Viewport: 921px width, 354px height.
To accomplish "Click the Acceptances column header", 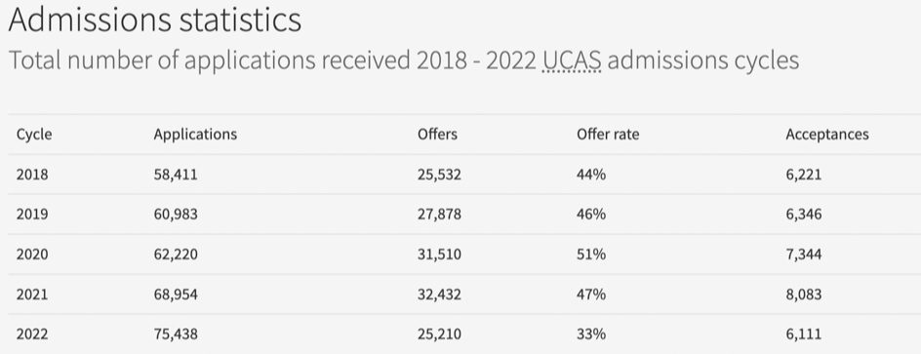I will click(827, 135).
